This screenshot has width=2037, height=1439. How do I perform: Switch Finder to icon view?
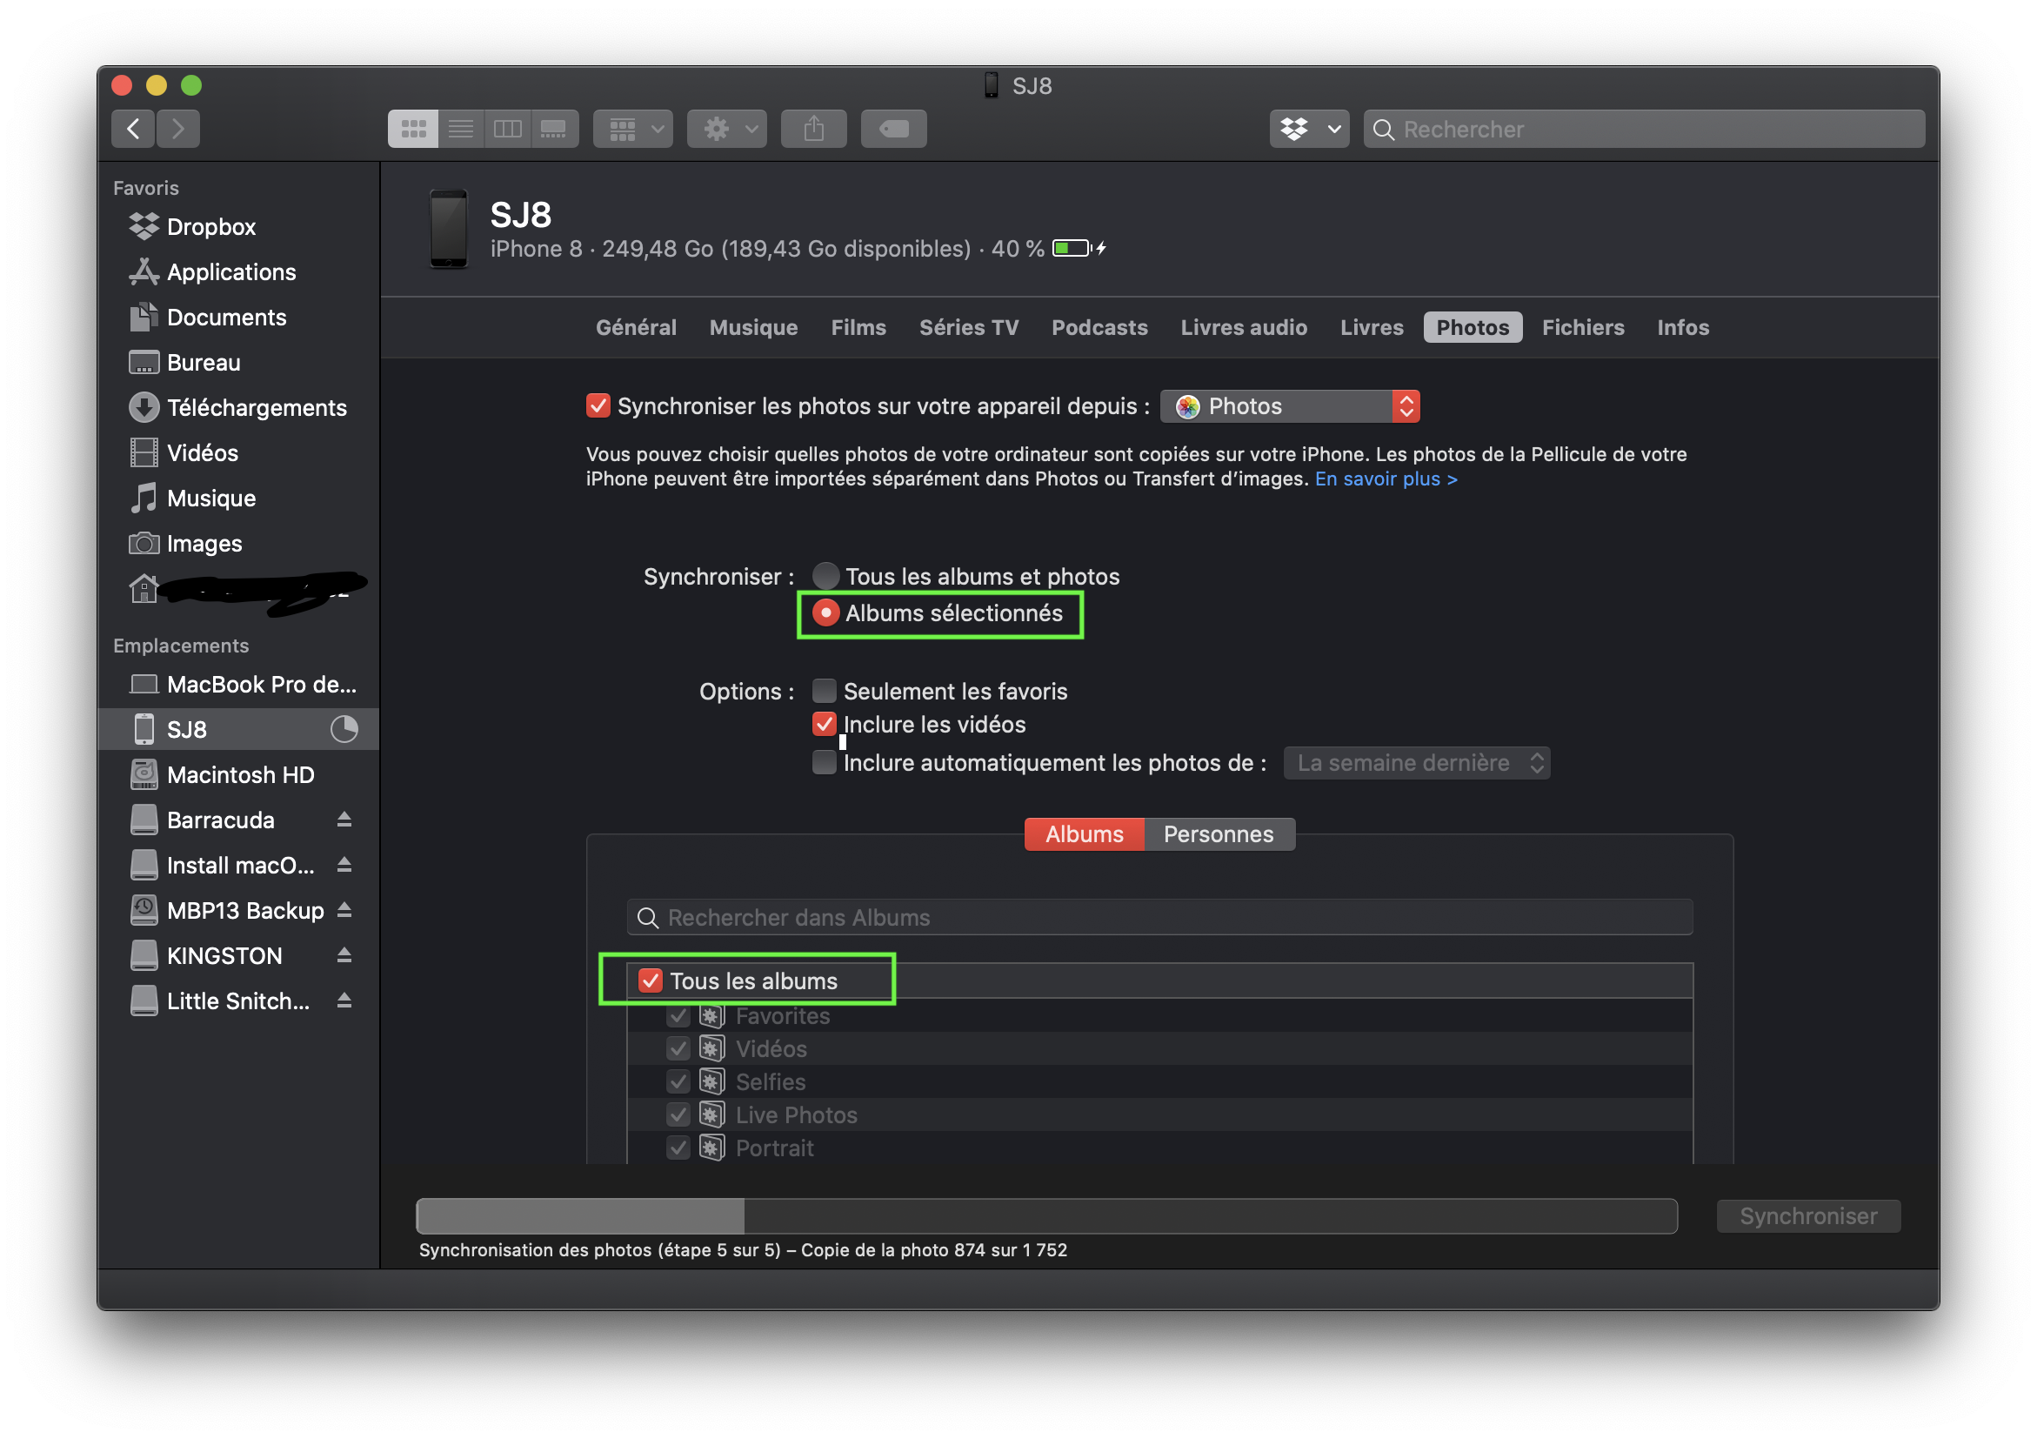coord(413,130)
